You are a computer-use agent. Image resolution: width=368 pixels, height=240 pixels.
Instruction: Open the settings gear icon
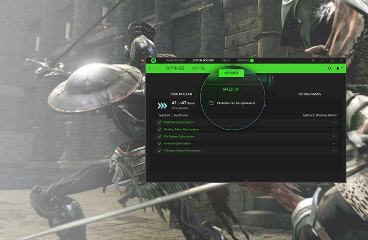point(313,60)
